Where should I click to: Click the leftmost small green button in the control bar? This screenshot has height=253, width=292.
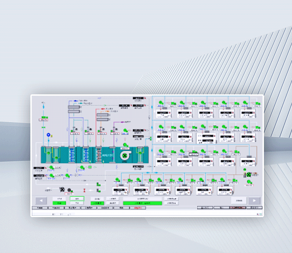coord(59,203)
